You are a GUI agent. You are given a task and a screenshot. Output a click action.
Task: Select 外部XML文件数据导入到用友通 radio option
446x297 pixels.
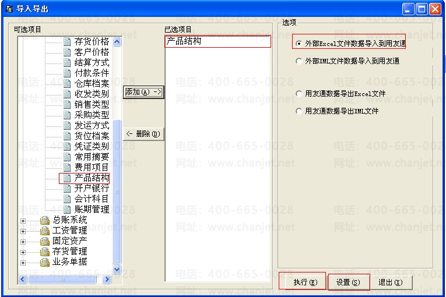[347, 61]
